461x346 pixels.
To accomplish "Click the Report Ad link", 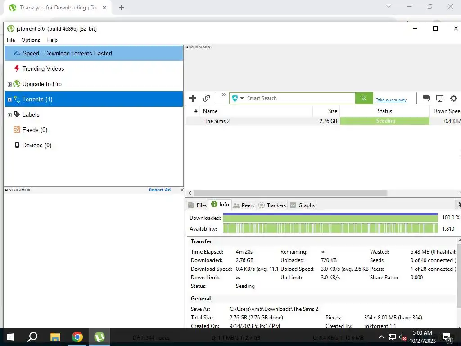I will pyautogui.click(x=160, y=190).
